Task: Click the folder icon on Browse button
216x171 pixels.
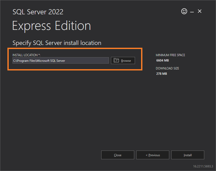Action: (x=116, y=60)
